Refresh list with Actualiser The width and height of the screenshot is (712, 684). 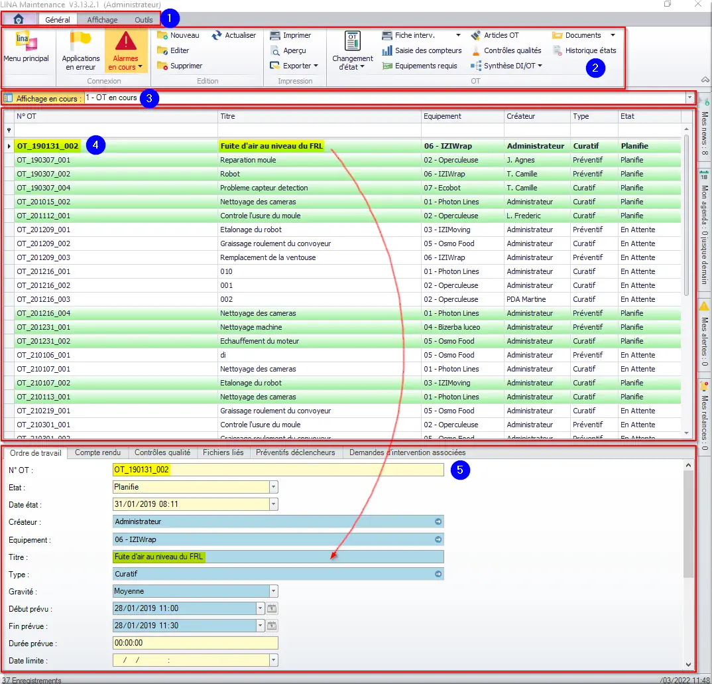(x=234, y=35)
